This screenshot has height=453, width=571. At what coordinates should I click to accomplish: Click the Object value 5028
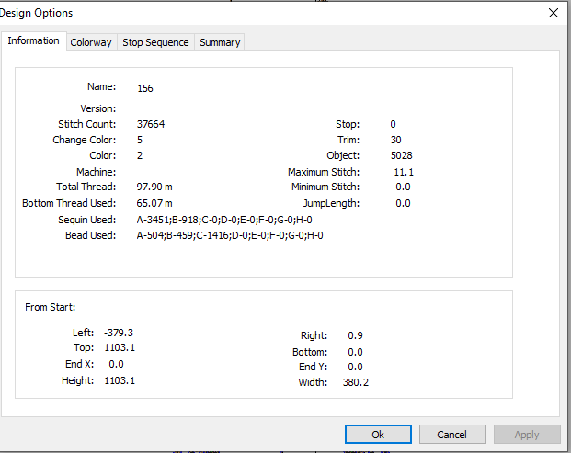click(x=401, y=155)
